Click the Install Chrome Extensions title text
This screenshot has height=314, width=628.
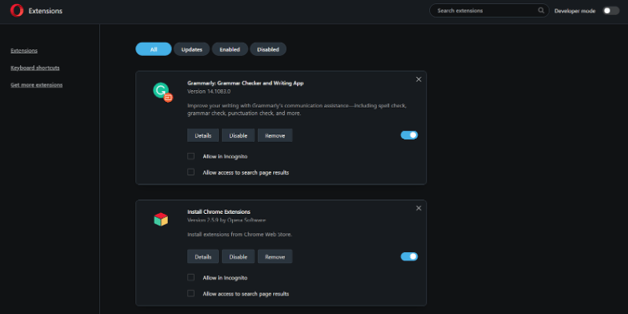pos(219,211)
